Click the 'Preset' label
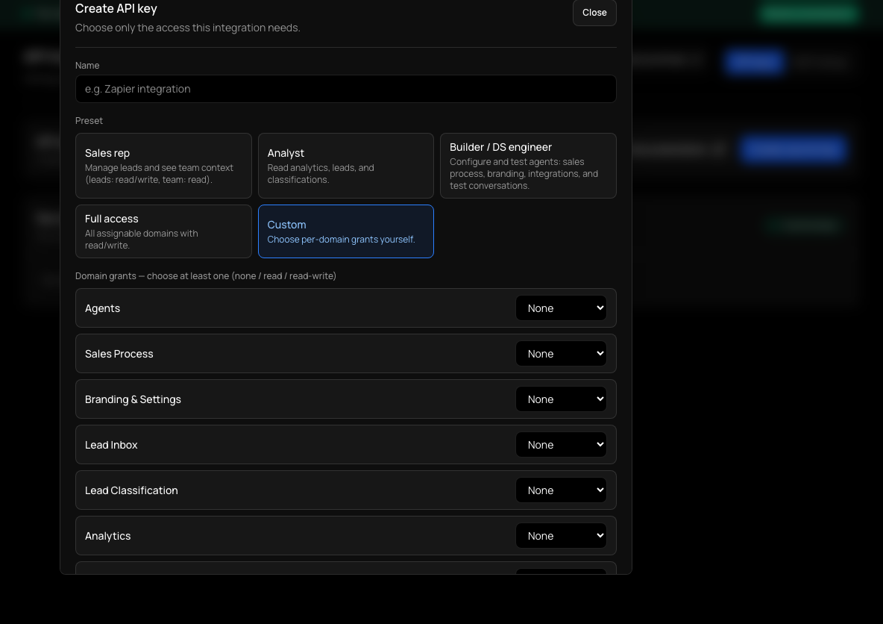This screenshot has height=624, width=883. pos(89,121)
